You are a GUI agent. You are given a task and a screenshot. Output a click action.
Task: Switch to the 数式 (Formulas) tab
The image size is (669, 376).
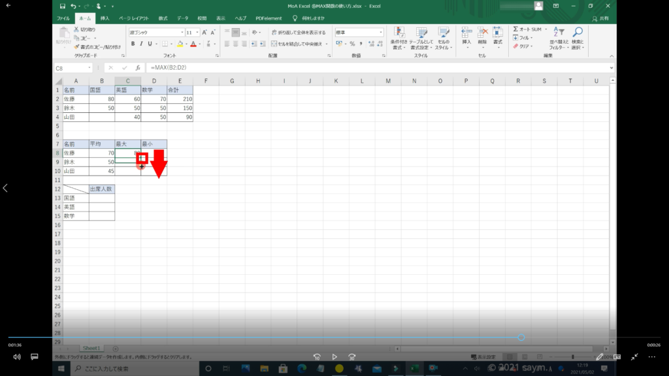click(163, 18)
